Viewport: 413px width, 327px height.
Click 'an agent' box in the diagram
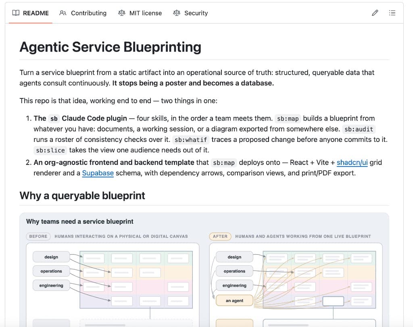(234, 301)
